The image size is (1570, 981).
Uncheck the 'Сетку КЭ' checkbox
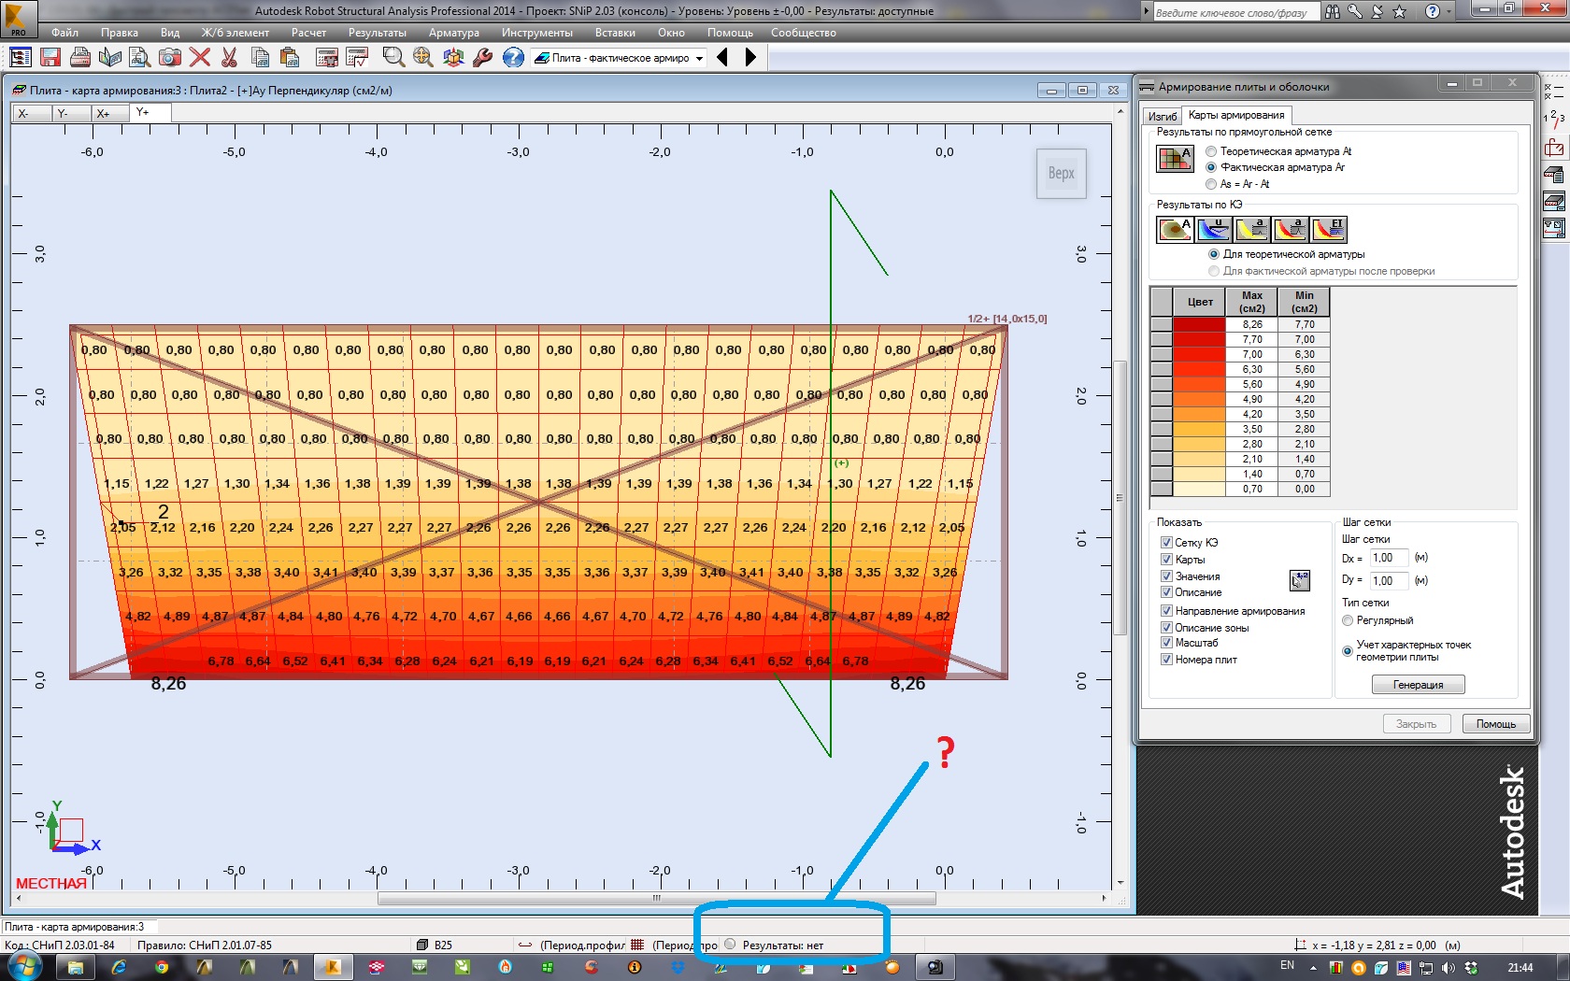1166,543
